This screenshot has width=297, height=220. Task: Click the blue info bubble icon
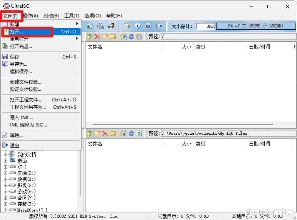pos(138,26)
